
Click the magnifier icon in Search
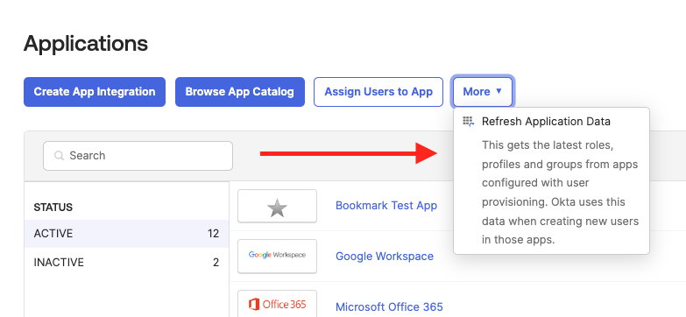tap(59, 156)
